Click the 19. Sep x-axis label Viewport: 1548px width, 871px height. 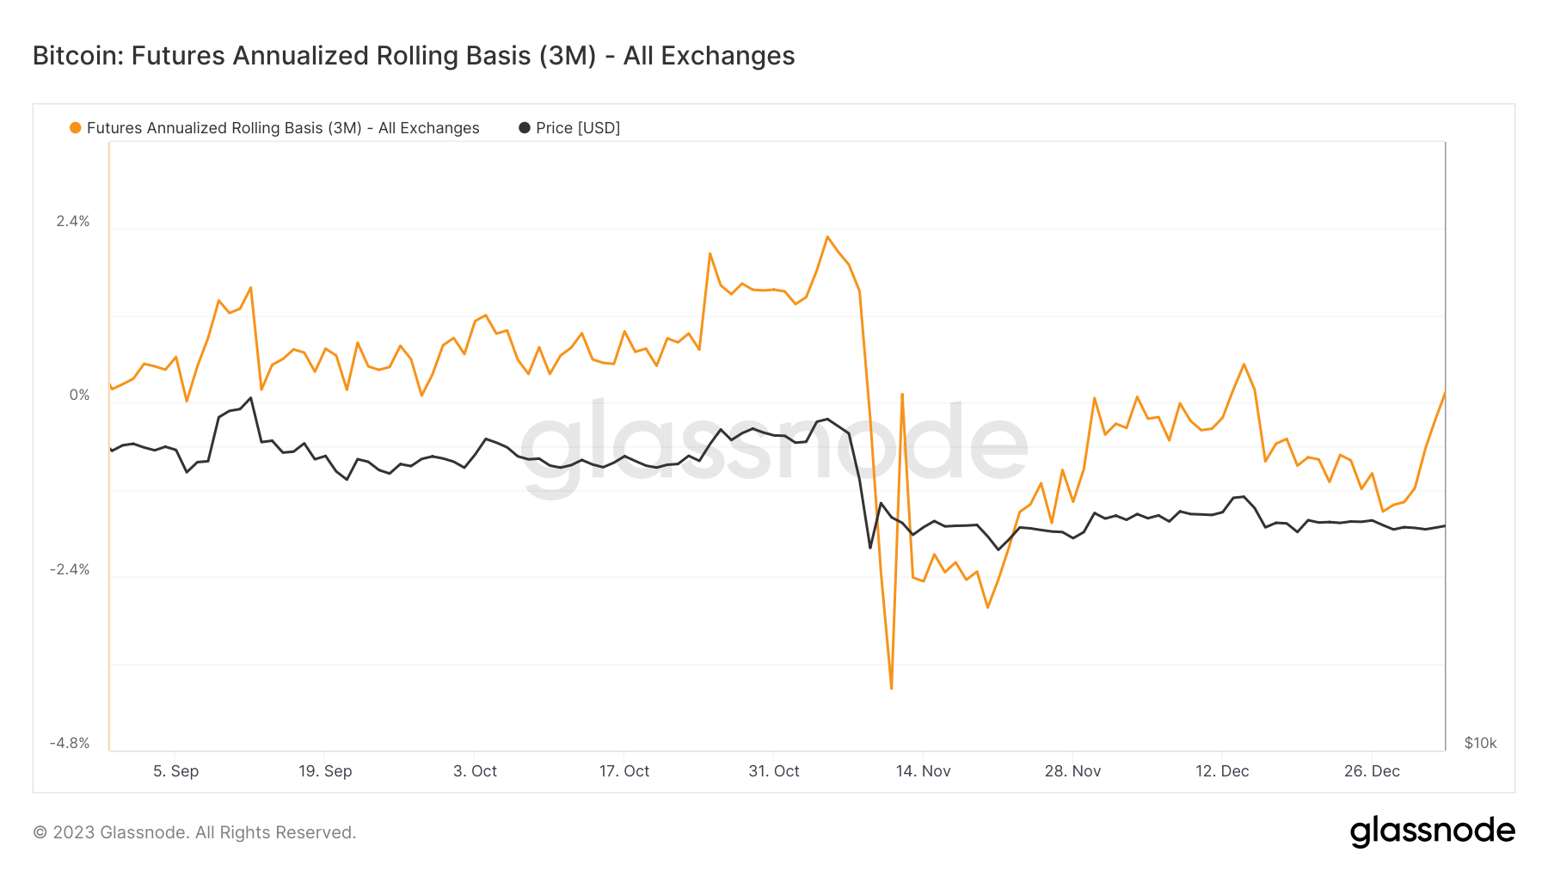[x=325, y=771]
